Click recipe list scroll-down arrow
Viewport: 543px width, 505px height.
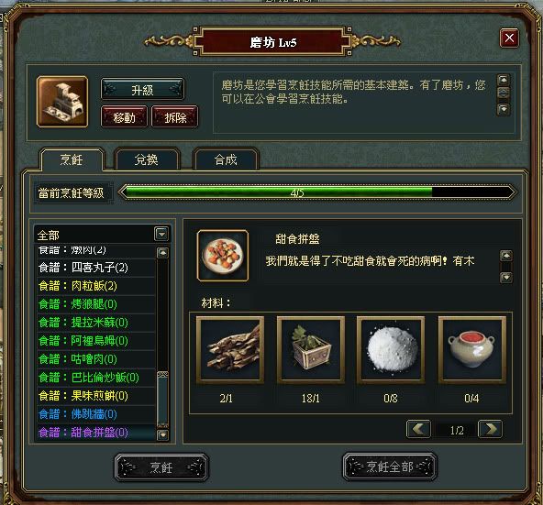162,434
